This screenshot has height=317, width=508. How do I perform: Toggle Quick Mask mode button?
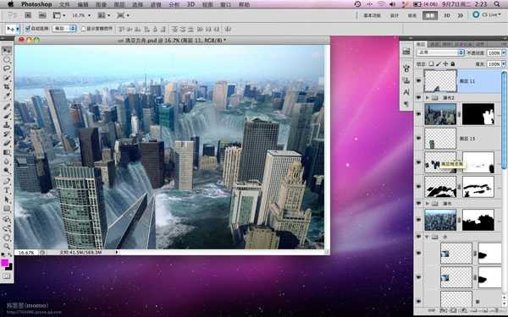pyautogui.click(x=7, y=276)
